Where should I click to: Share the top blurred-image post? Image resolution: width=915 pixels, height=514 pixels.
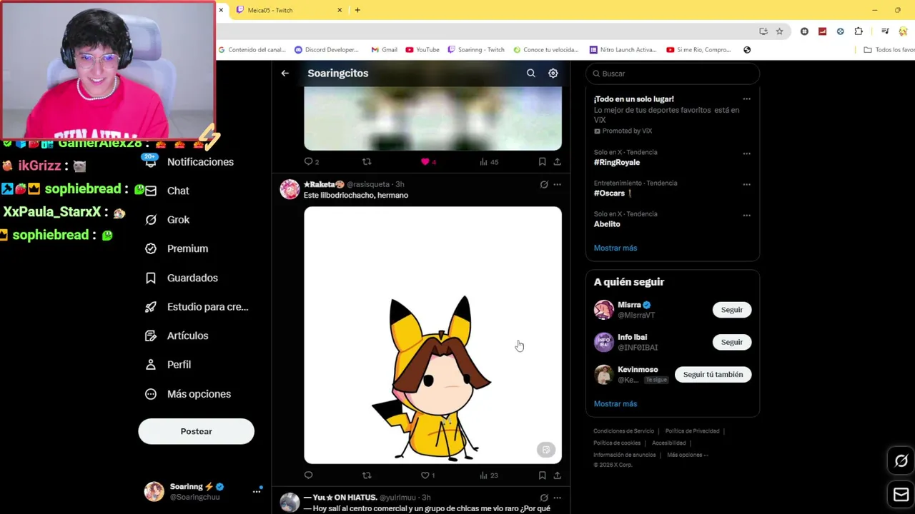(x=557, y=162)
